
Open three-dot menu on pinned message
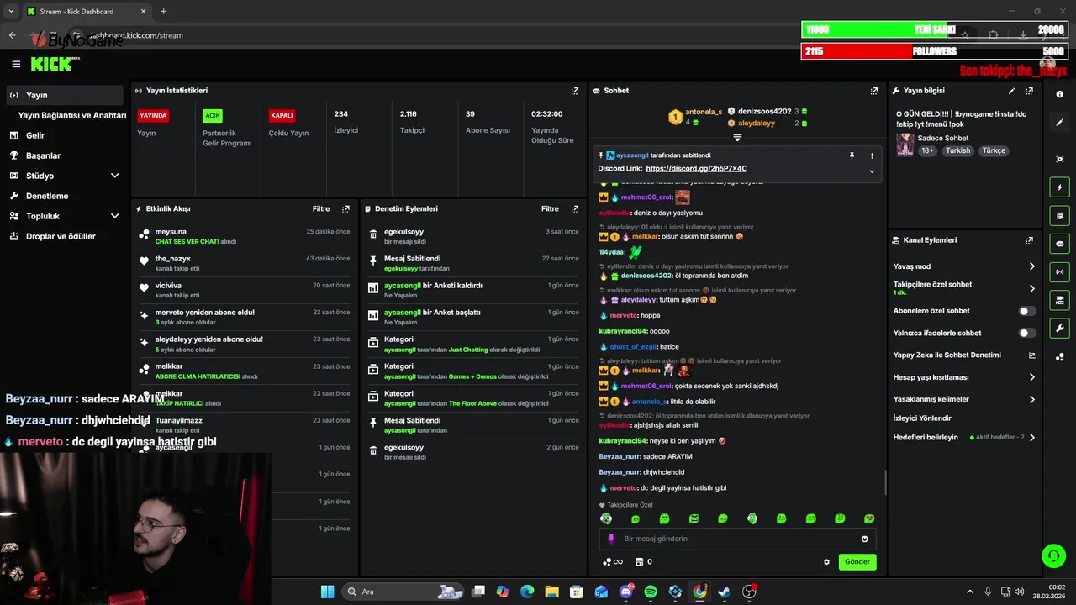tap(872, 155)
